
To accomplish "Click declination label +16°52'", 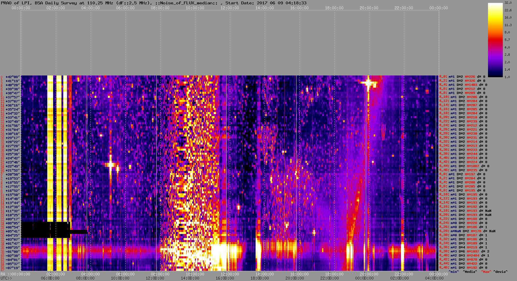I will [12, 191].
